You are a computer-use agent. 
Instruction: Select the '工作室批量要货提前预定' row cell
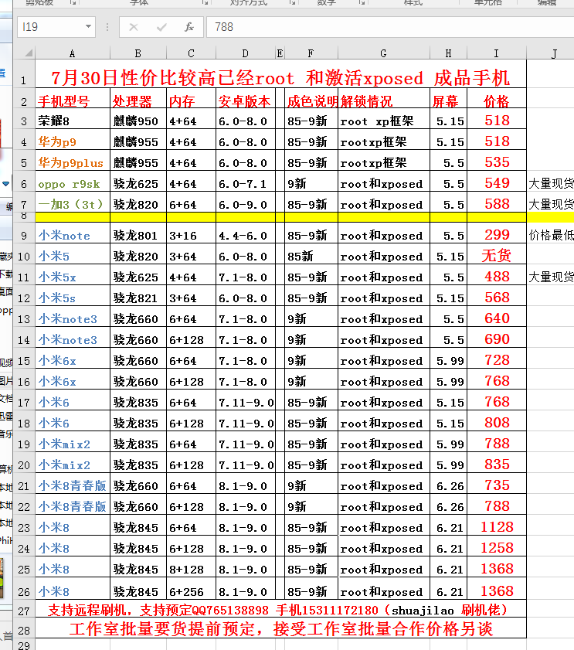coord(281,629)
